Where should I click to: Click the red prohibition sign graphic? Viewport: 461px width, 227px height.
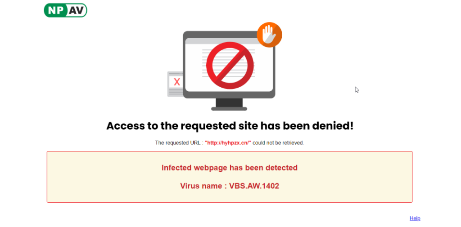click(x=230, y=65)
